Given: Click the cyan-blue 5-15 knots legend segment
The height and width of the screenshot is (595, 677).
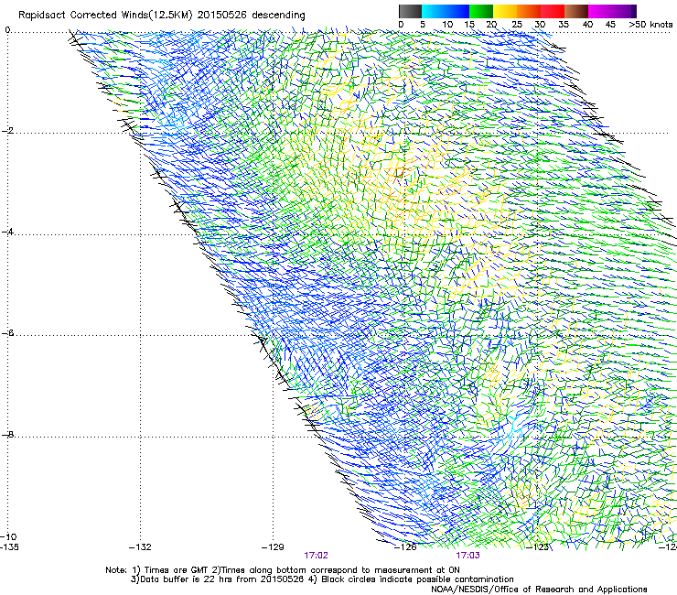Looking at the screenshot, I should click(446, 11).
